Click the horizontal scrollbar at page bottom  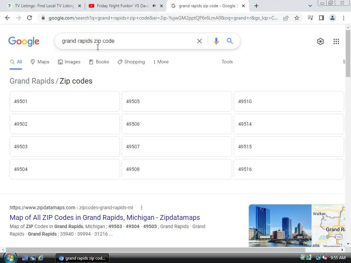(156, 250)
